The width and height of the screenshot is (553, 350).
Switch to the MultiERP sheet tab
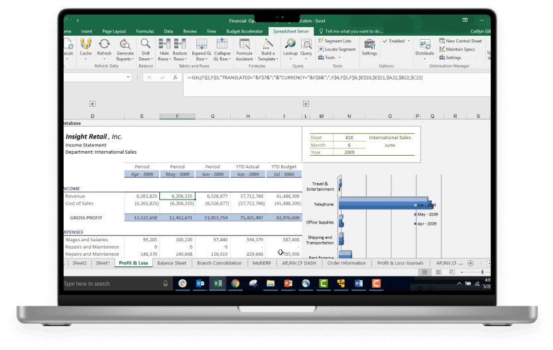click(262, 263)
